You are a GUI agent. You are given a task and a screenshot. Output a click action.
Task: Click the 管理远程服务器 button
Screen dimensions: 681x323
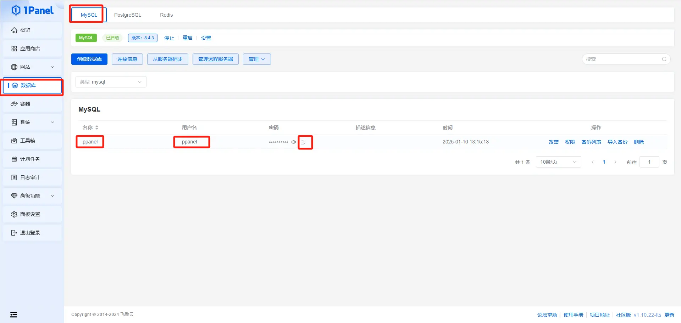click(x=216, y=59)
